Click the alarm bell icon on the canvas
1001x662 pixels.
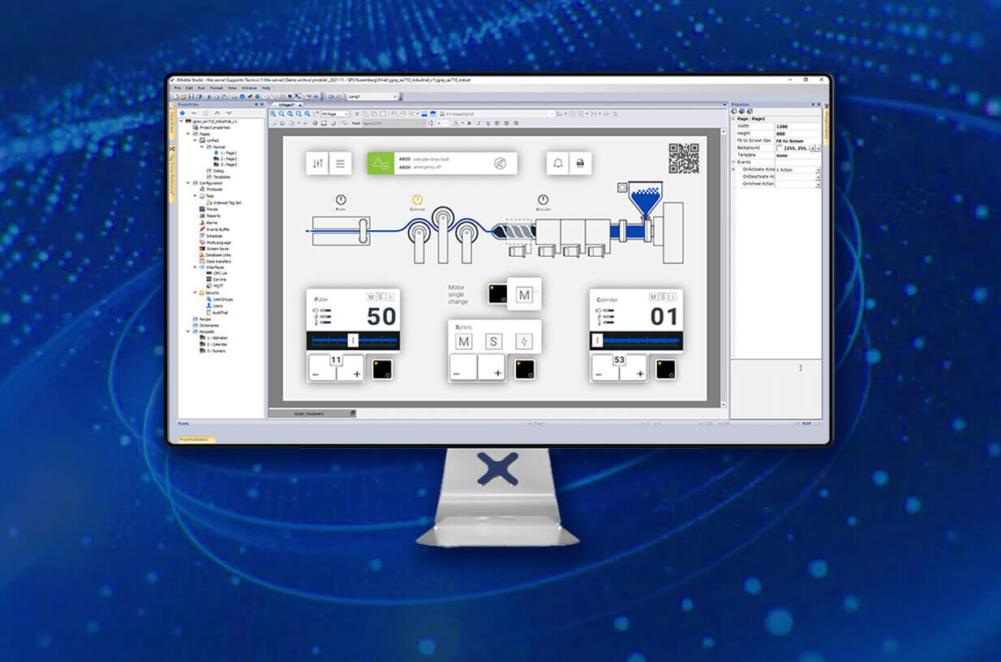pos(558,164)
